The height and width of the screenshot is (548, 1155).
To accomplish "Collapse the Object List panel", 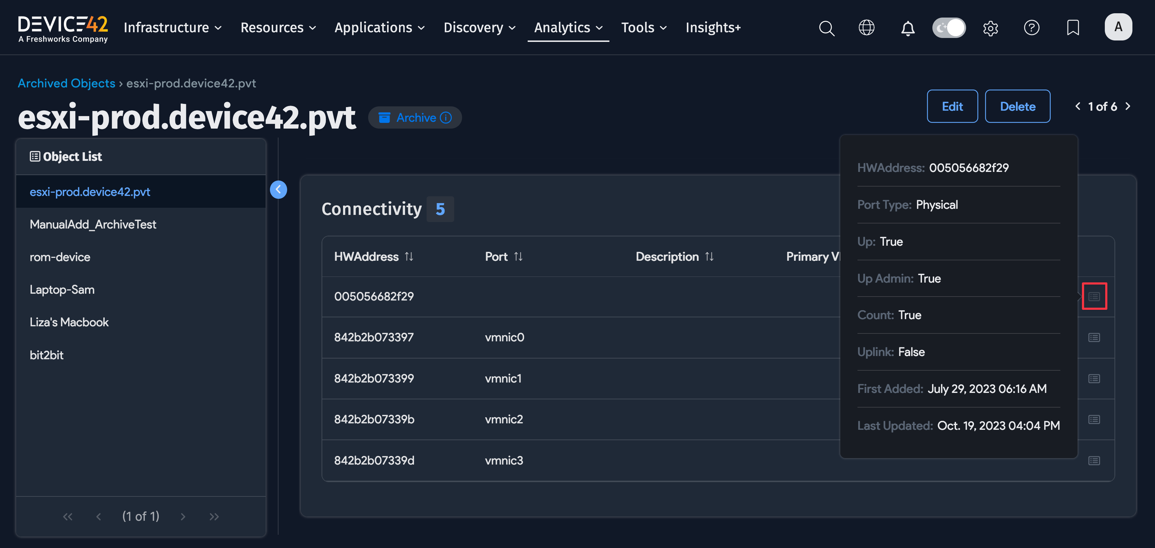I will pyautogui.click(x=279, y=189).
